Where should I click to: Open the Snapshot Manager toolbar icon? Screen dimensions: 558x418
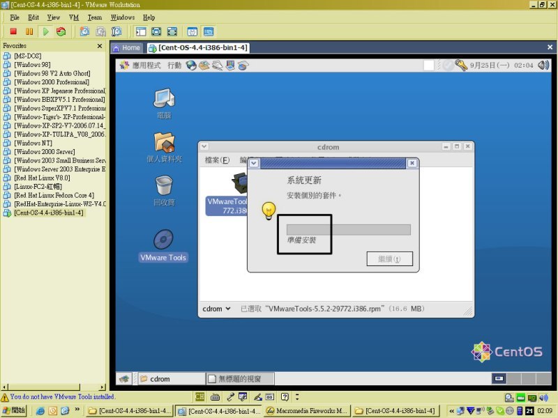(x=116, y=31)
